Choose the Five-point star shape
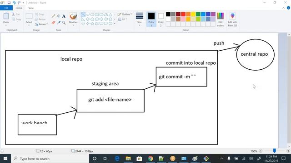The image size is (291, 163). click(x=92, y=24)
